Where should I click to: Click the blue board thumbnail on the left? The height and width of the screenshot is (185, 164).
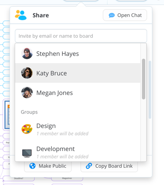(x=7, y=115)
